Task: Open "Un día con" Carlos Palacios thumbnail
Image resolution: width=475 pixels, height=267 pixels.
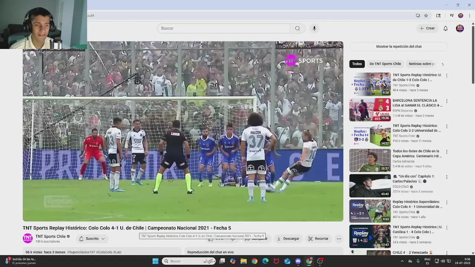Action: pos(370,185)
